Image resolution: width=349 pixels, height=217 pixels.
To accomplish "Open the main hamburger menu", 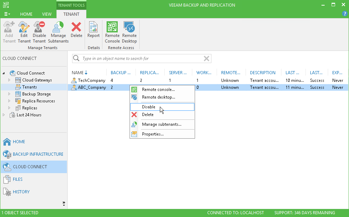I will point(7,14).
